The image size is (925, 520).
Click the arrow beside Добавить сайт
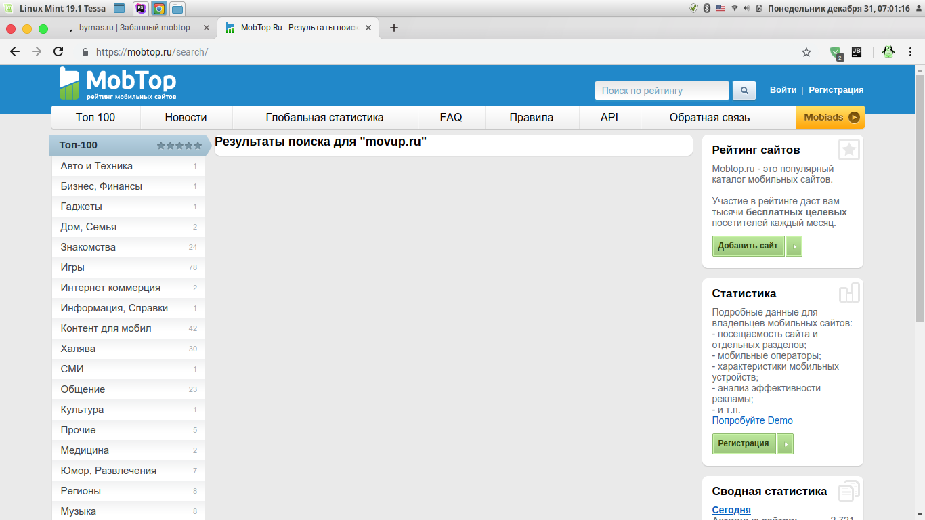point(794,246)
